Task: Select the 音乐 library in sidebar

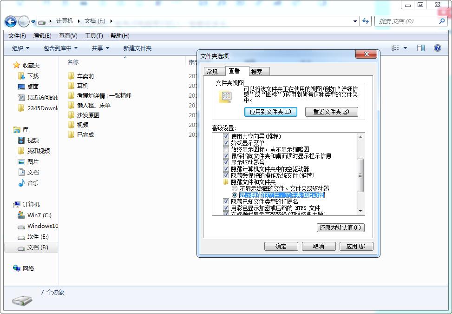Action: click(33, 183)
